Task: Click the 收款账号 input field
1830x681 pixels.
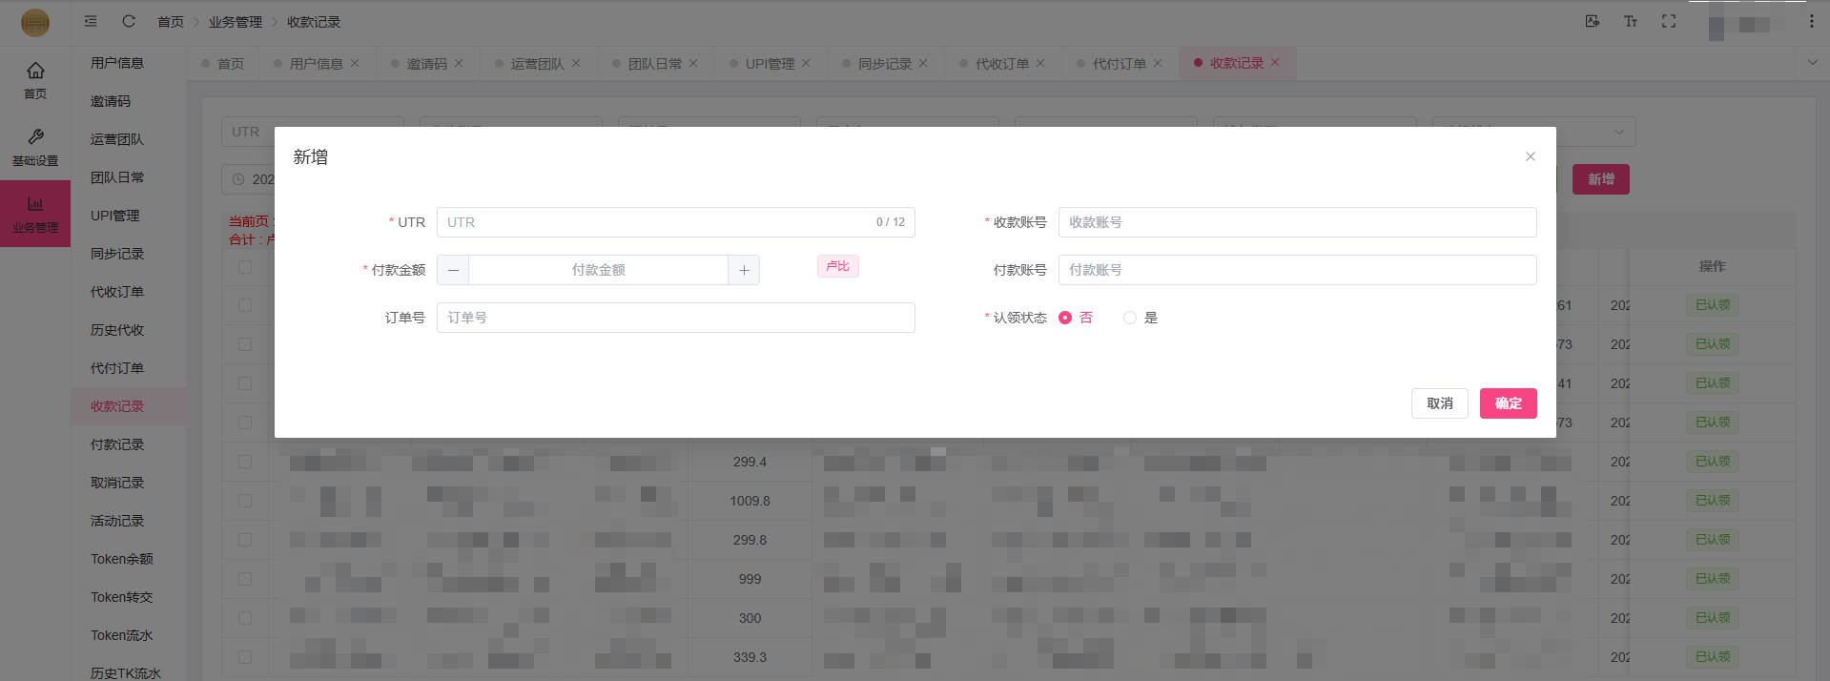Action: 1297,222
